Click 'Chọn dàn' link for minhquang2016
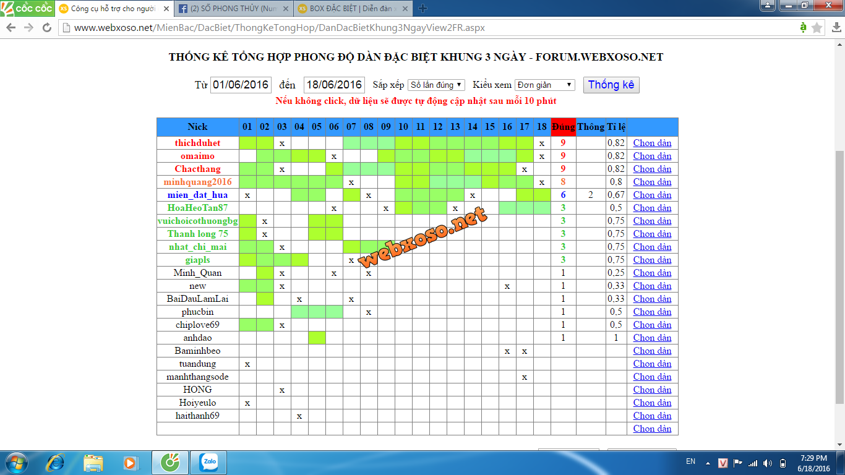Viewport: 845px width, 475px height. [x=652, y=182]
